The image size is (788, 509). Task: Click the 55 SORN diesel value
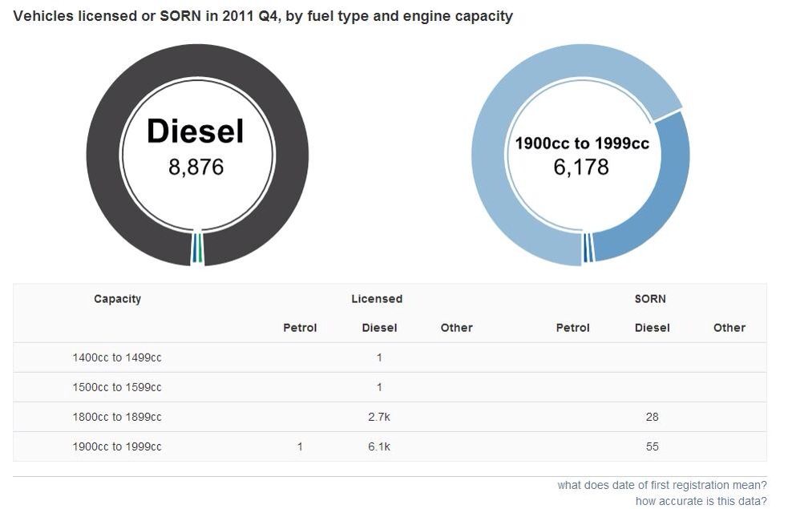652,446
